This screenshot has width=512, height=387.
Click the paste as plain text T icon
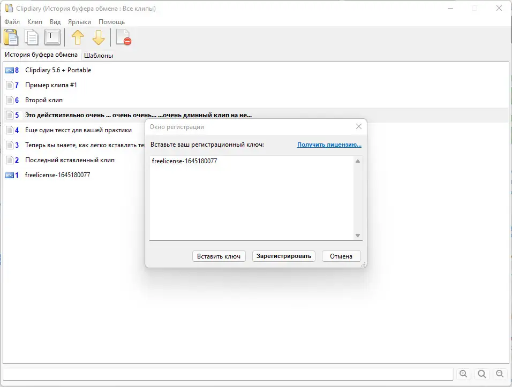click(x=52, y=37)
